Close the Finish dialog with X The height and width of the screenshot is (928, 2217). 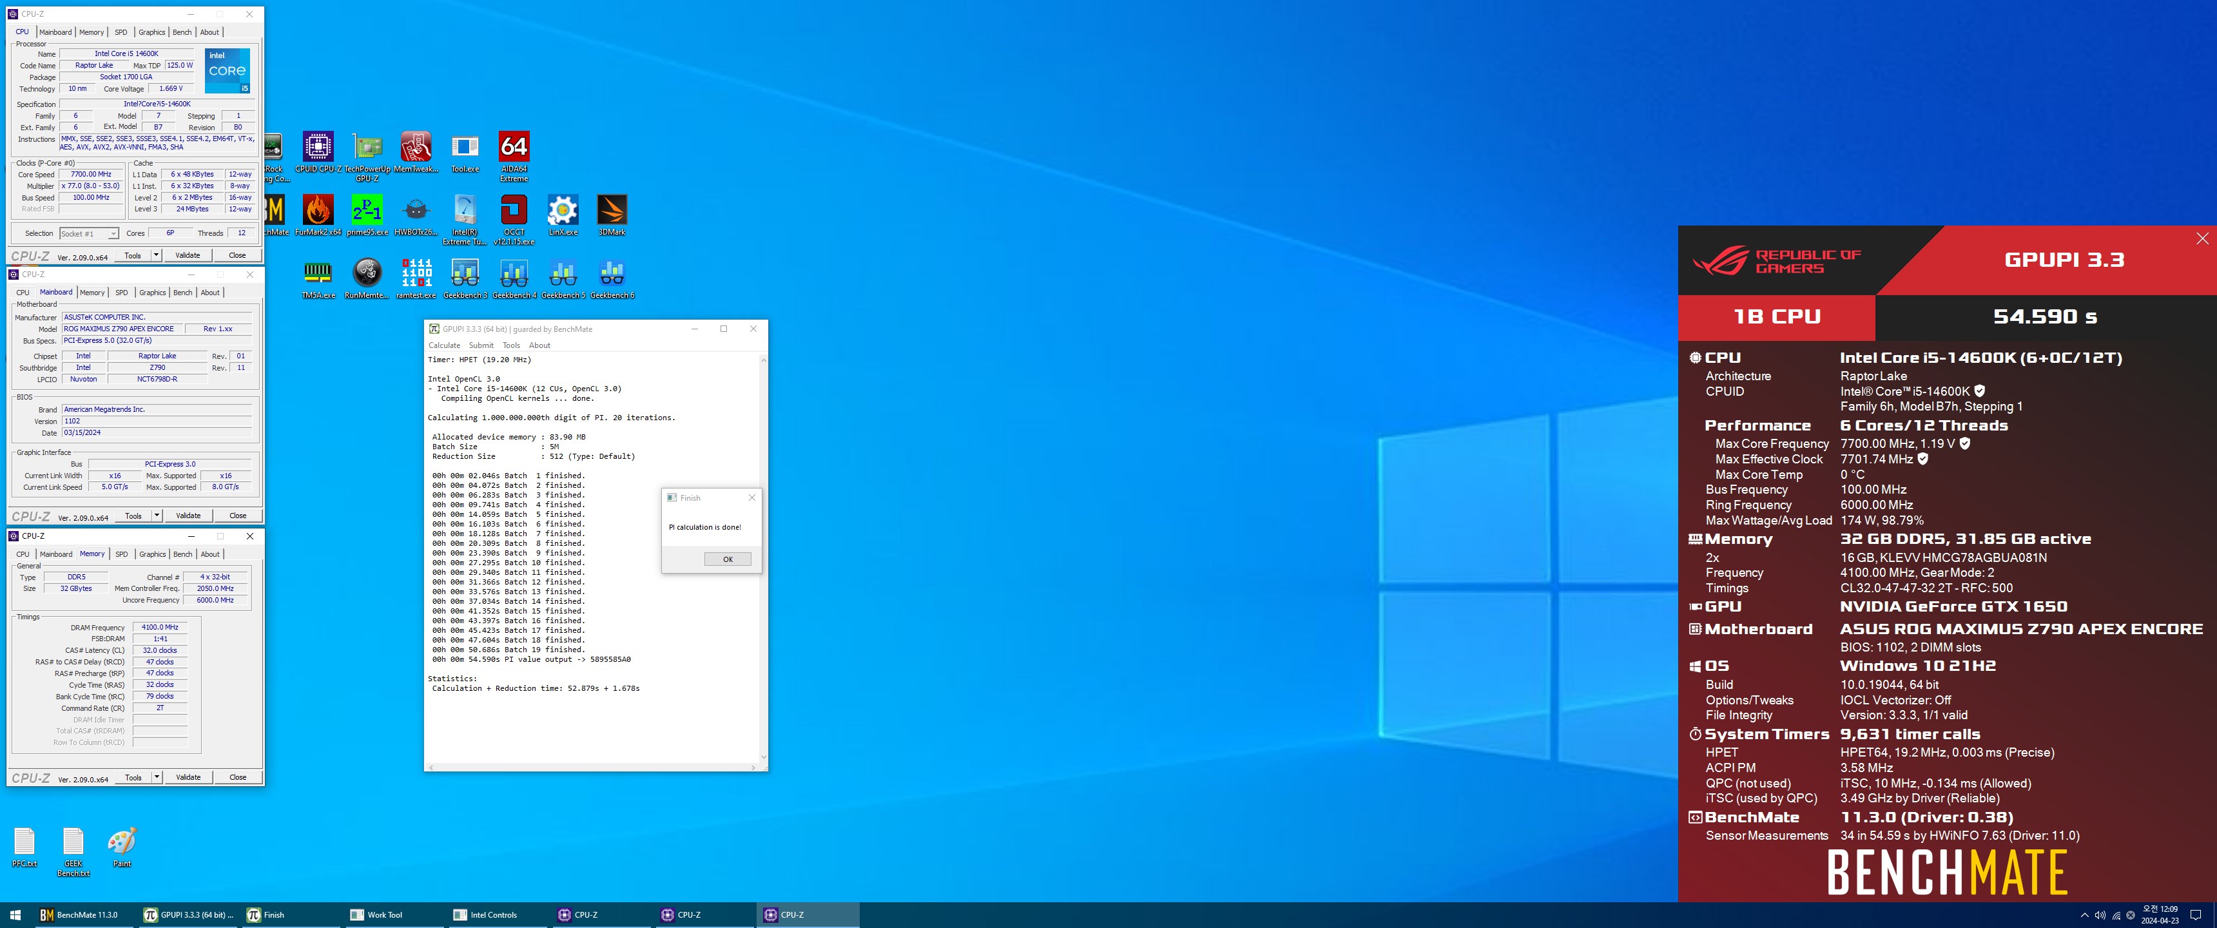click(x=751, y=498)
